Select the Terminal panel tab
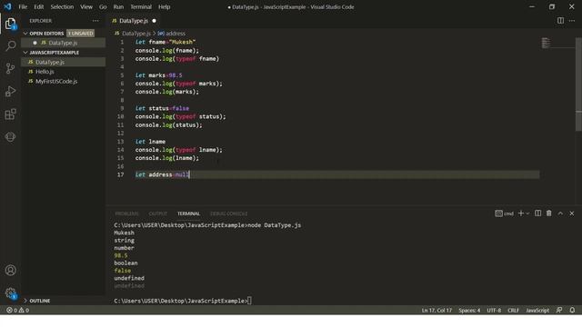The width and height of the screenshot is (582, 327). pos(188,213)
